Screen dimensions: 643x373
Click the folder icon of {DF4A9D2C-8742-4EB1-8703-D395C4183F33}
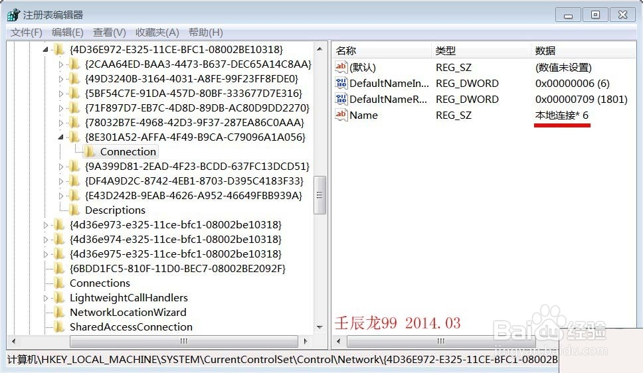(74, 181)
